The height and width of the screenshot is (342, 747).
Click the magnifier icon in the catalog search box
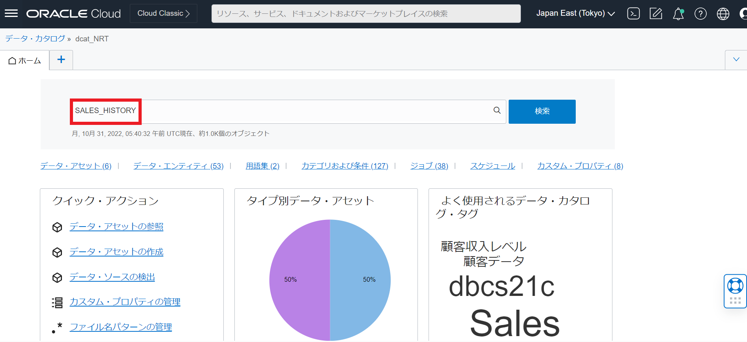[x=497, y=111]
